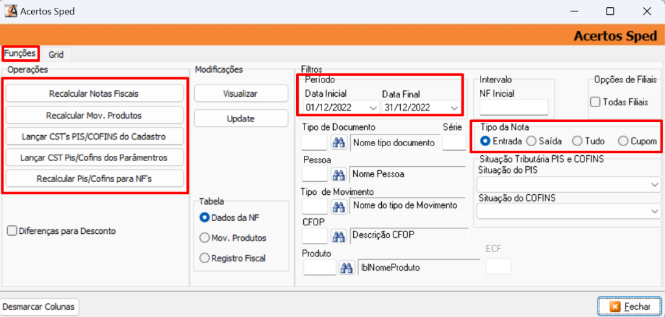Focus the Tipo de Movimento code field
Image resolution: width=665 pixels, height=317 pixels.
[x=314, y=206]
